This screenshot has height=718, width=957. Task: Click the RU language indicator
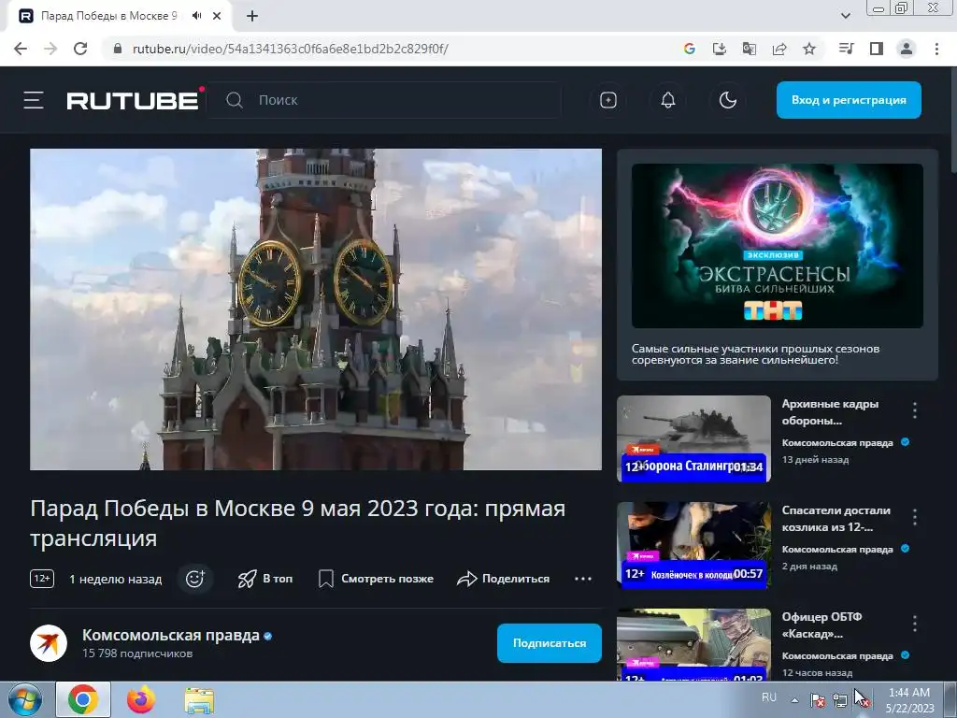(769, 697)
